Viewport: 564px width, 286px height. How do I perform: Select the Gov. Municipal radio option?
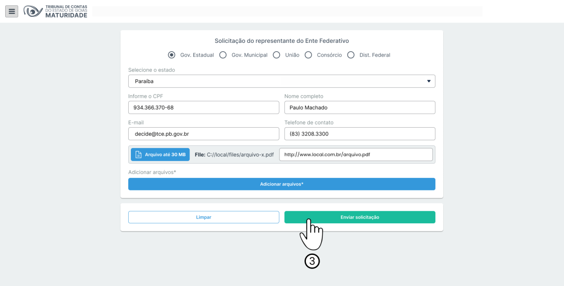coord(223,55)
